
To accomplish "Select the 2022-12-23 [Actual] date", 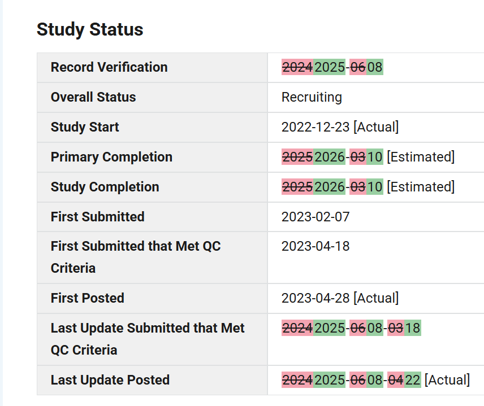I will tap(340, 127).
